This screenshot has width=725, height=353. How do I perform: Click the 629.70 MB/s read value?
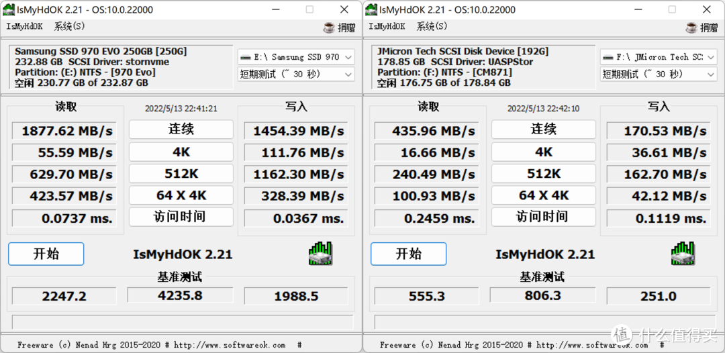(x=64, y=174)
